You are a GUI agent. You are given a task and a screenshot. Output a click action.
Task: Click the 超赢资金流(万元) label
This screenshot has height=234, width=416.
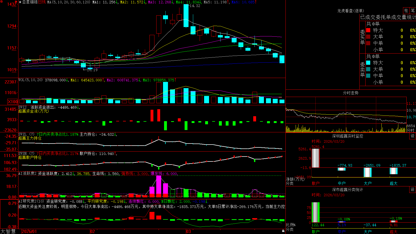pyautogui.click(x=34, y=111)
